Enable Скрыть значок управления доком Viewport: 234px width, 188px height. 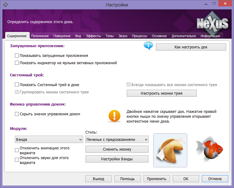click(x=17, y=114)
